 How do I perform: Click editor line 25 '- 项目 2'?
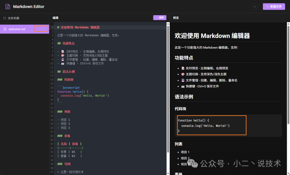[x=64, y=124]
